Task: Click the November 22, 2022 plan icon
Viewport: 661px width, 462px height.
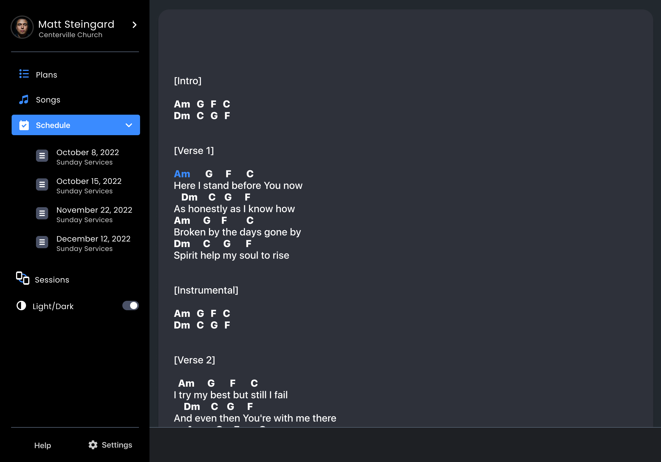Action: (x=42, y=214)
